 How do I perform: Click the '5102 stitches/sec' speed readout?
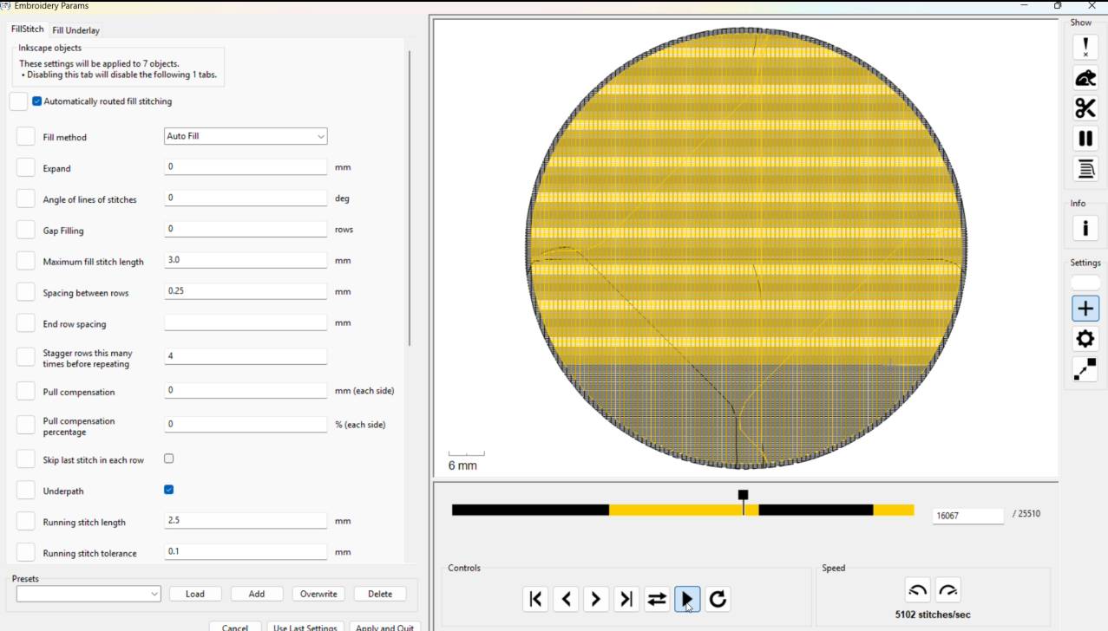[933, 615]
